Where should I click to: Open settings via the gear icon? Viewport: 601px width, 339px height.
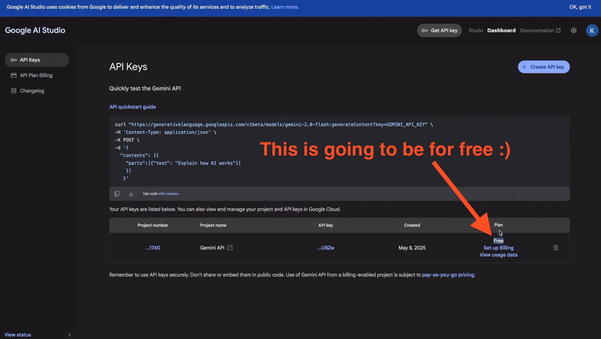click(573, 30)
